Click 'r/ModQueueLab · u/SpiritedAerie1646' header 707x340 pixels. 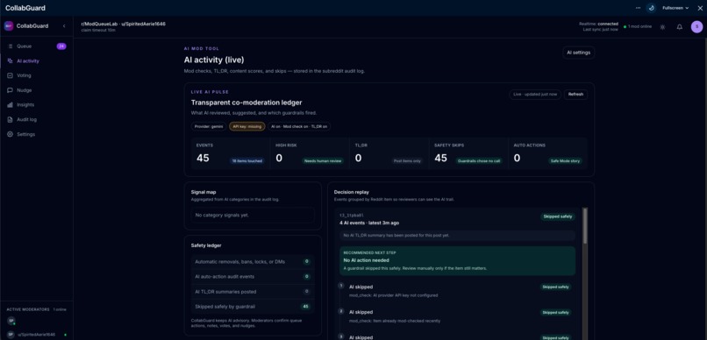(123, 24)
